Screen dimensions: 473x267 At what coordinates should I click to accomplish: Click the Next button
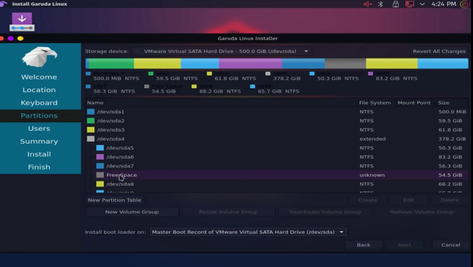(x=404, y=245)
